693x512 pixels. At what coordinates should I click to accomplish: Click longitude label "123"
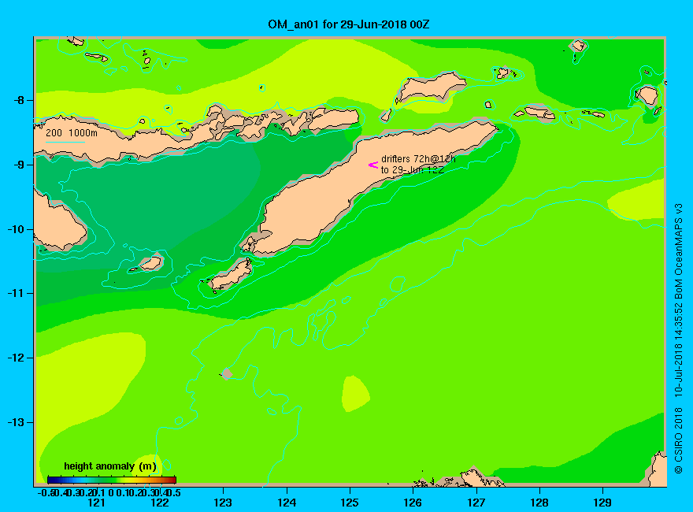pos(223,503)
